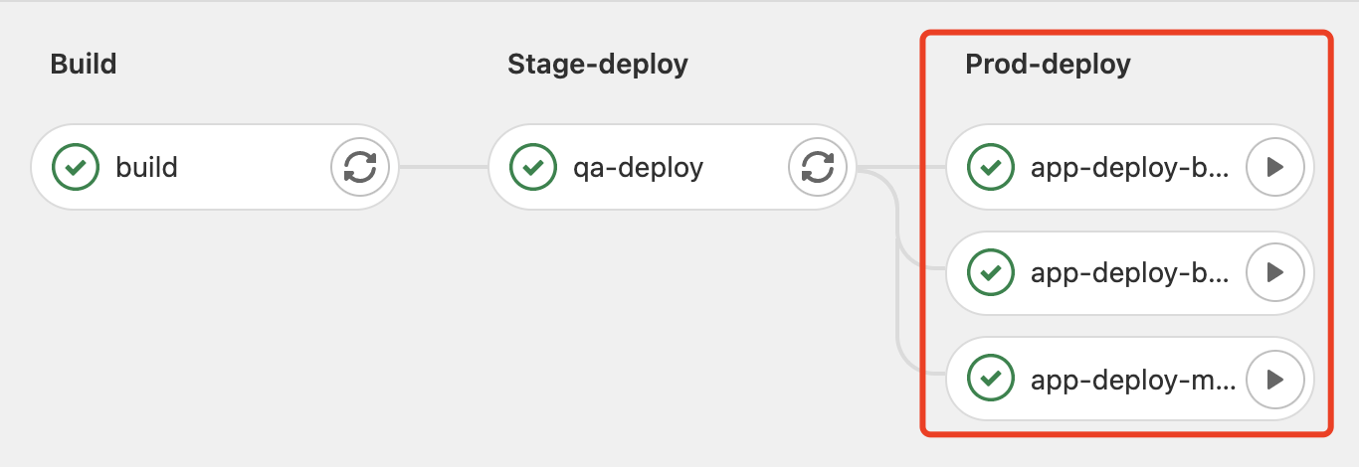This screenshot has height=467, width=1359.
Task: Open the app-deploy-m job name
Action: pyautogui.click(x=1133, y=379)
